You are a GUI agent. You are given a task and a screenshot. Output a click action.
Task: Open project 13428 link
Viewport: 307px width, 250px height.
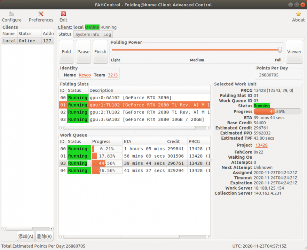pos(261,145)
